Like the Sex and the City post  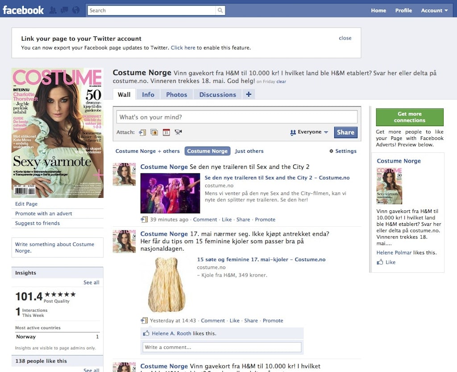227,220
